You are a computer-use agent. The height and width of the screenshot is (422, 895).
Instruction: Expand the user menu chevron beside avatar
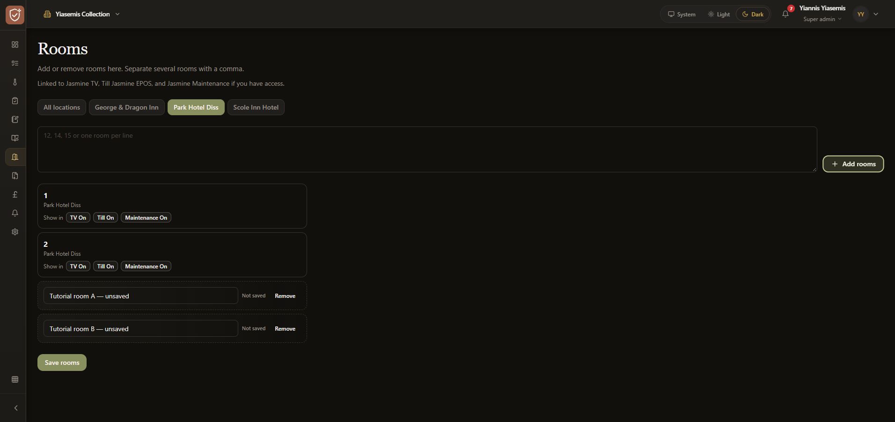tap(876, 14)
